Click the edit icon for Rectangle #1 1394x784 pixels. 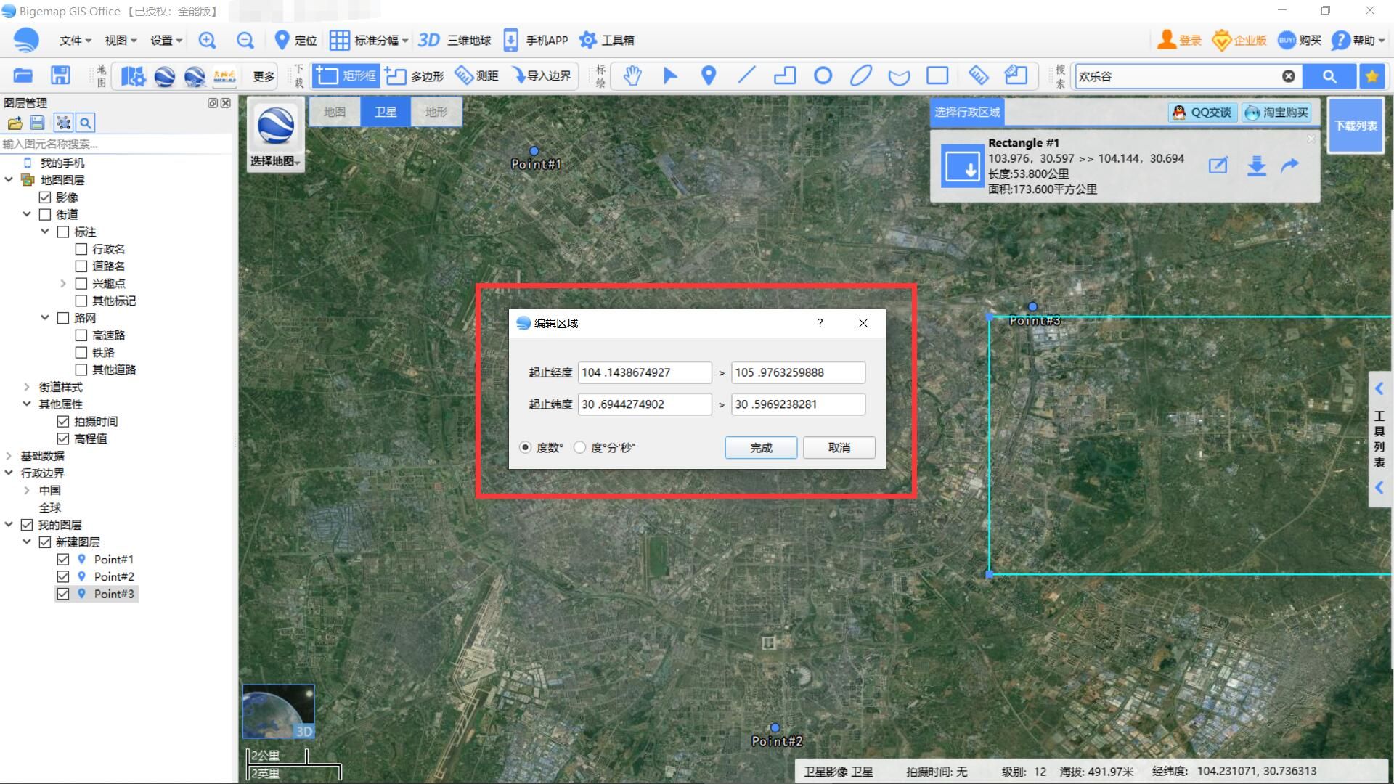pyautogui.click(x=1218, y=166)
